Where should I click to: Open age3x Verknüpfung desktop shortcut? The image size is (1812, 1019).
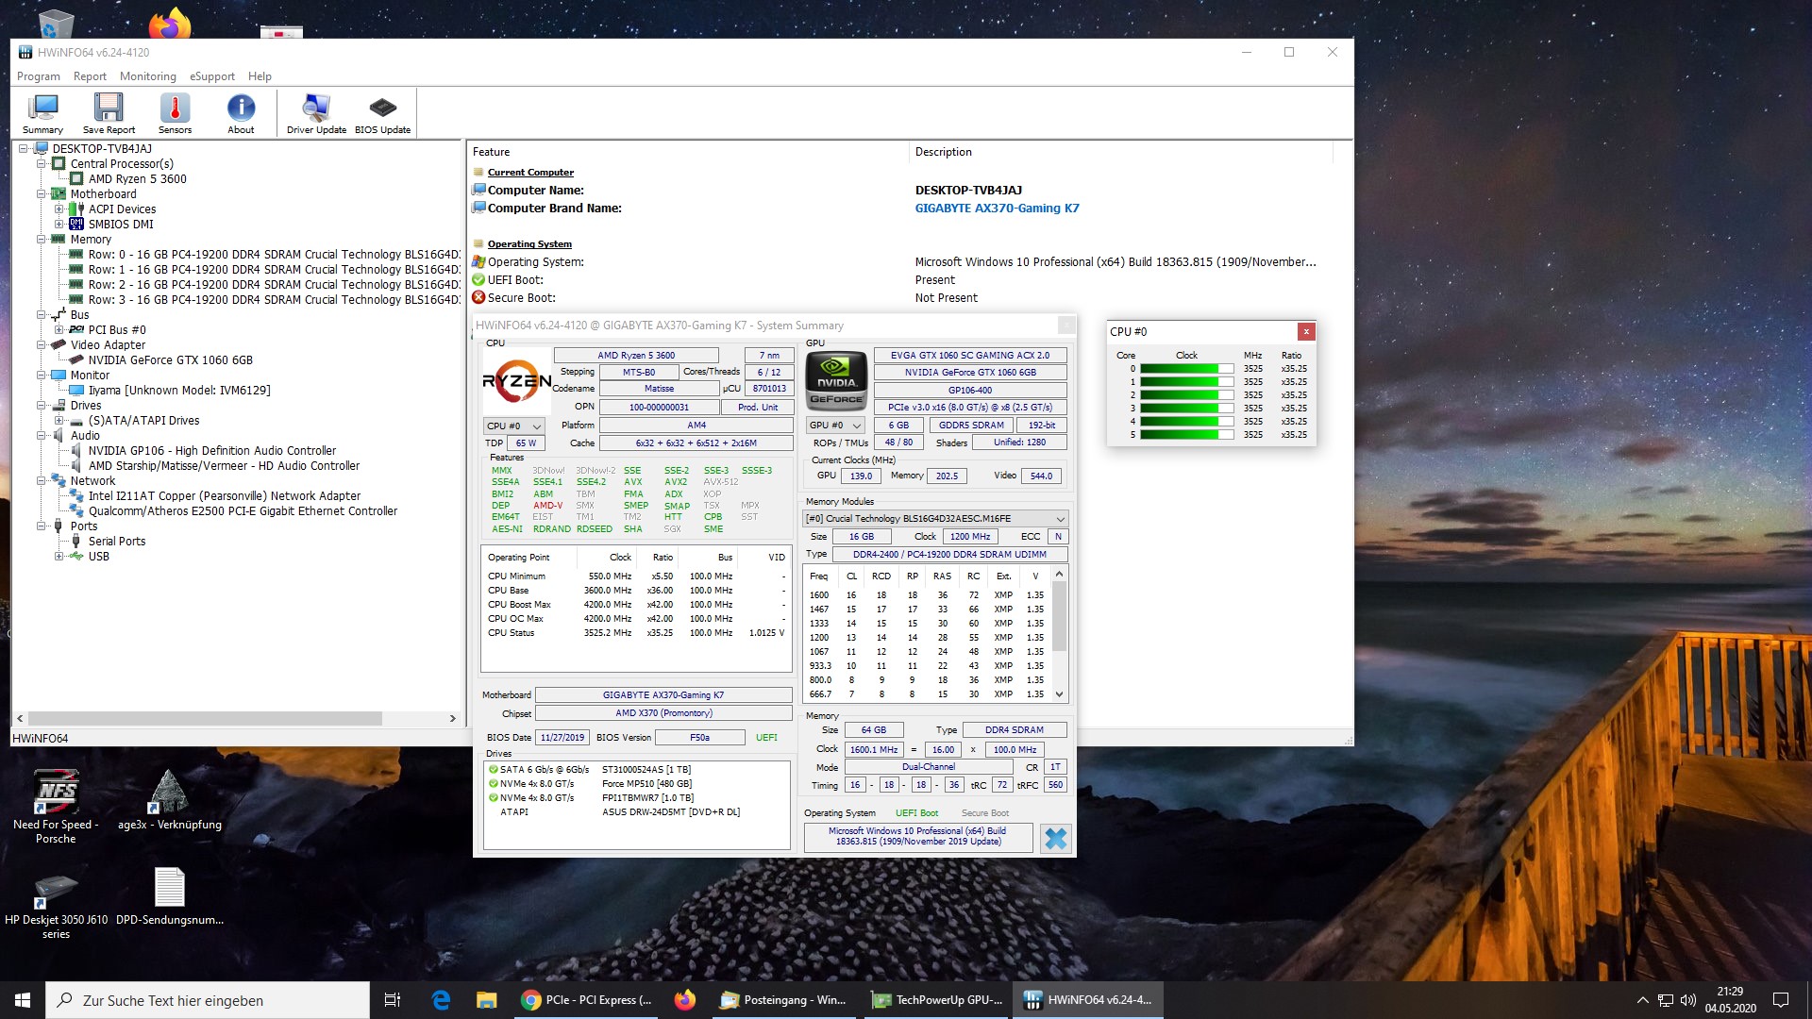pyautogui.click(x=170, y=800)
